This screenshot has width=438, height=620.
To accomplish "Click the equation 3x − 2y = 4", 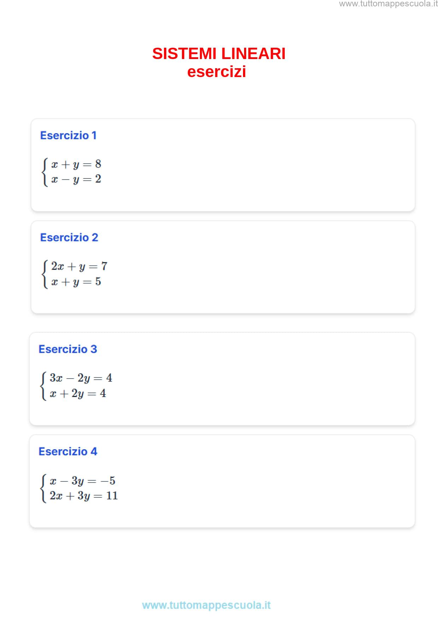I will (81, 378).
